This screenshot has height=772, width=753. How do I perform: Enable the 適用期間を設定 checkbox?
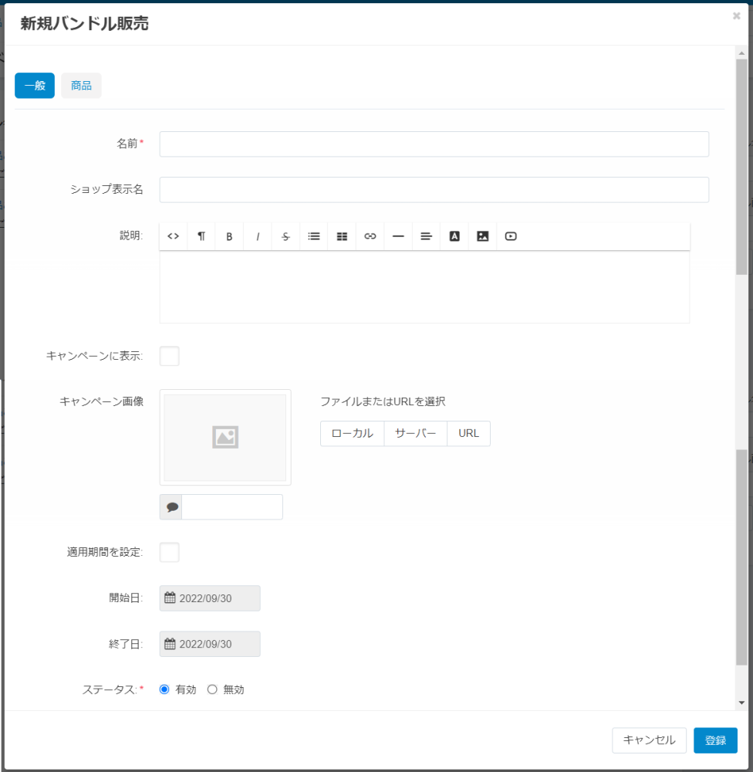point(169,553)
